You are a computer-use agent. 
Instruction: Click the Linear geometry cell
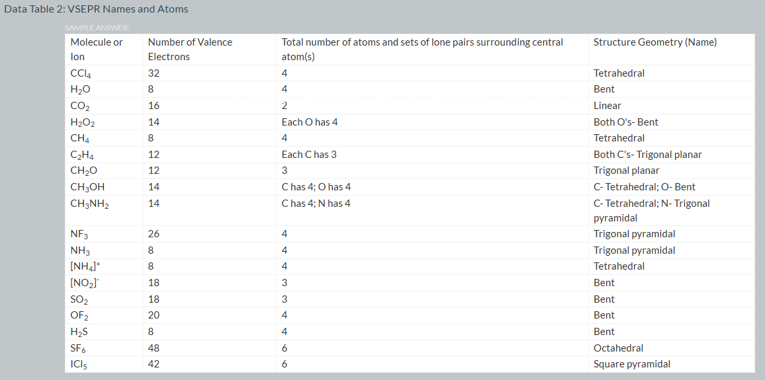tap(607, 106)
